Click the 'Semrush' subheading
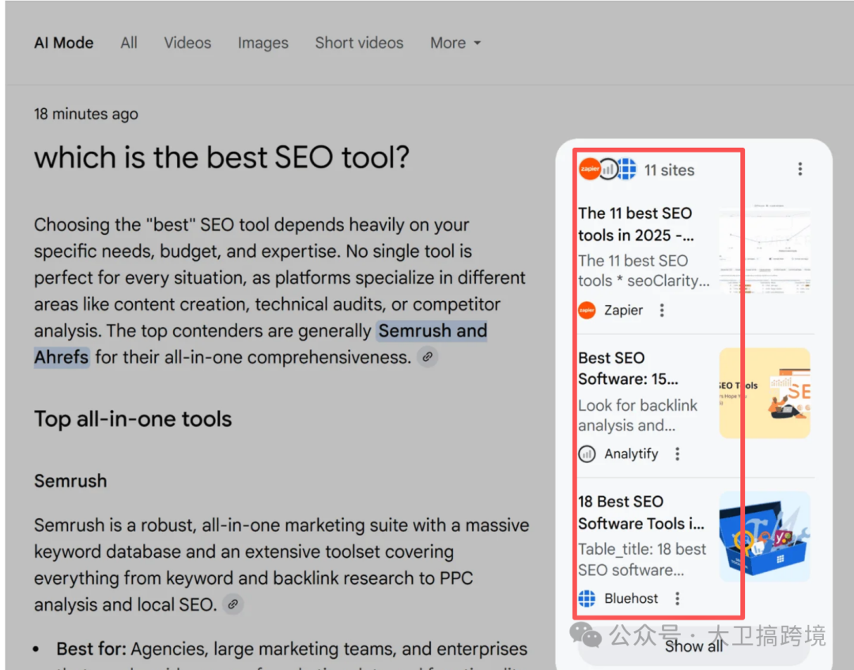 click(70, 481)
